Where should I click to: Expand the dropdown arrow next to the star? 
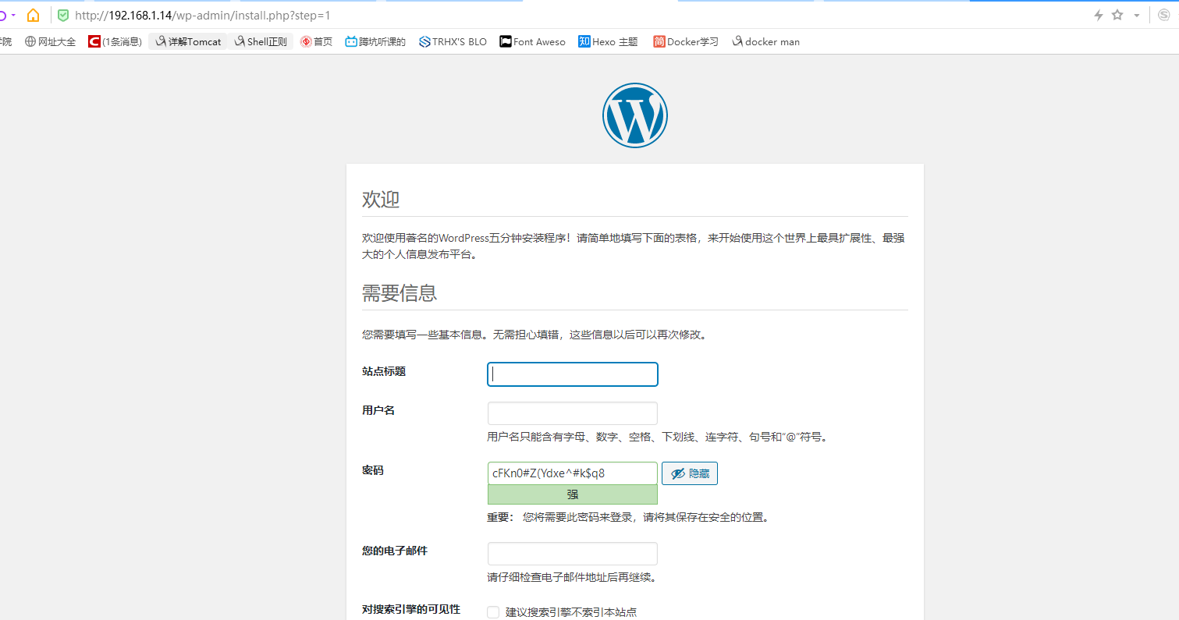coord(1137,16)
